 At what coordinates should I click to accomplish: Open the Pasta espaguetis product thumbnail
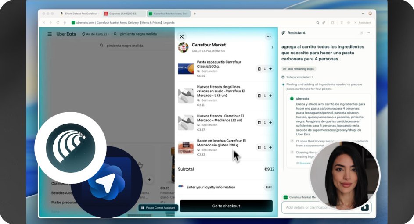pyautogui.click(x=186, y=69)
